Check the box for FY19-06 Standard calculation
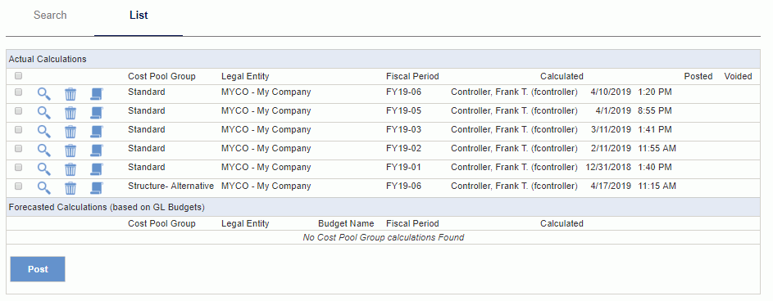 pyautogui.click(x=18, y=92)
